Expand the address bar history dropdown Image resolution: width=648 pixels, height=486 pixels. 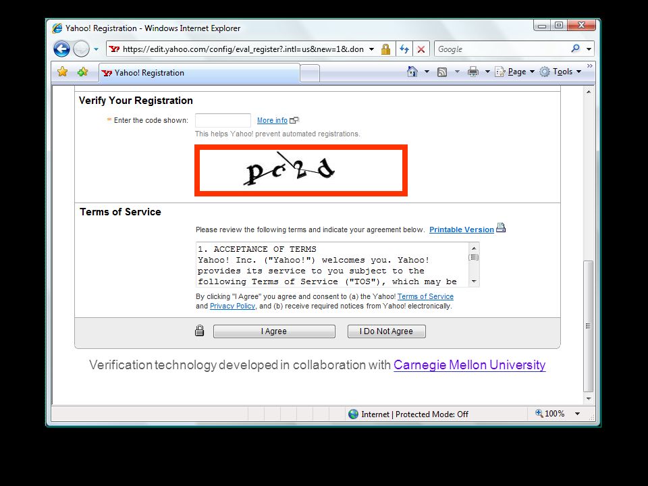pyautogui.click(x=371, y=49)
